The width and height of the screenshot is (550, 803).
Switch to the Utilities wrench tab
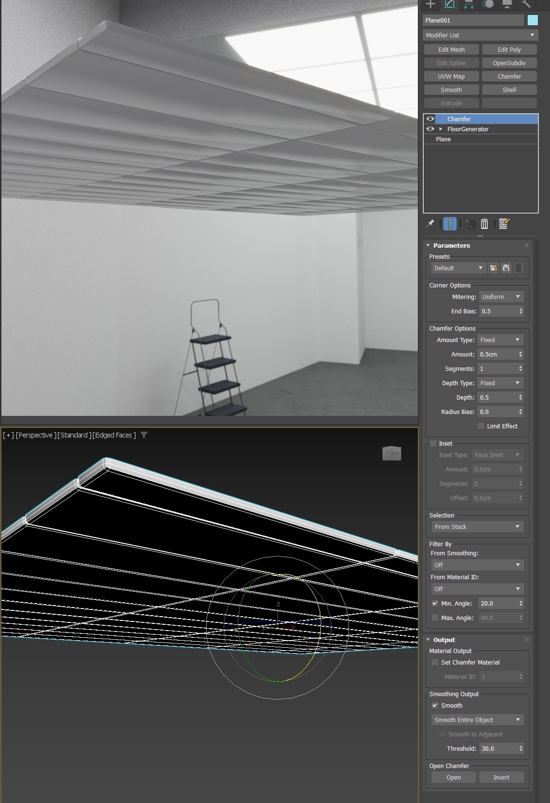(x=526, y=4)
